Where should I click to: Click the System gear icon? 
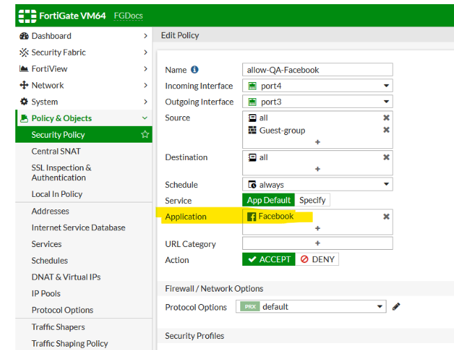(24, 102)
